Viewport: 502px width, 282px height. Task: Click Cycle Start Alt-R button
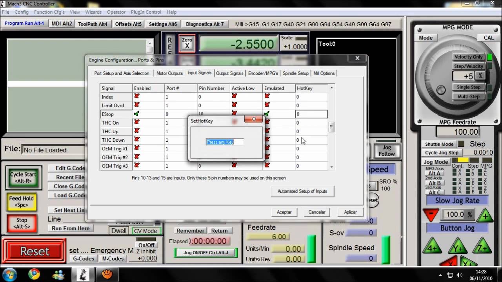(x=23, y=177)
